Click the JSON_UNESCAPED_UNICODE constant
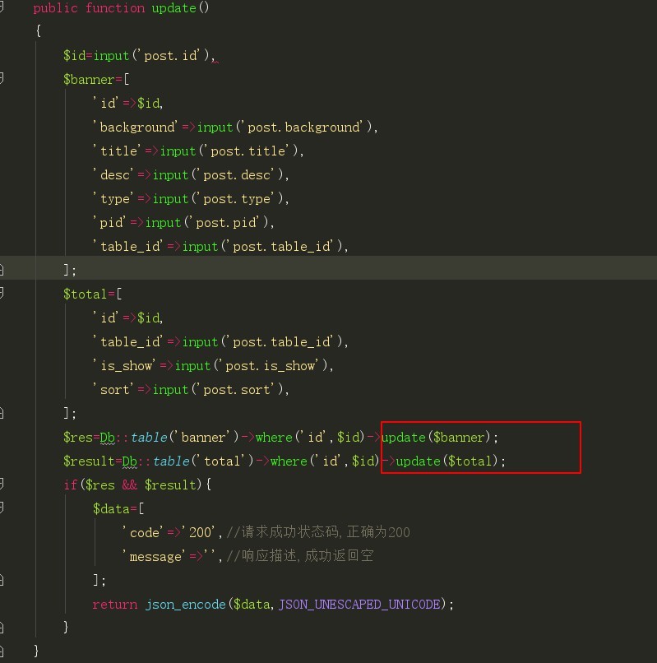 click(359, 605)
